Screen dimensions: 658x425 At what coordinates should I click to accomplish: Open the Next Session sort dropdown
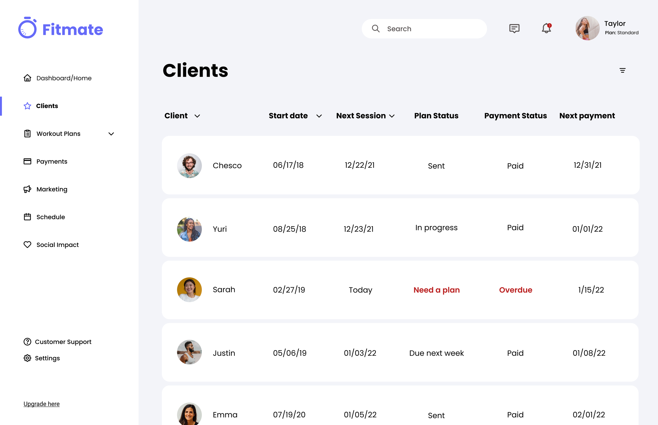click(x=392, y=116)
